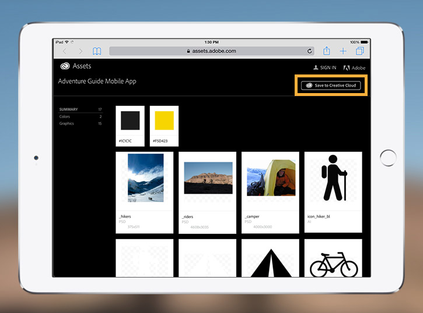Viewport: 423px width, 313px height.
Task: Open the Safari share sheet icon
Action: point(326,51)
